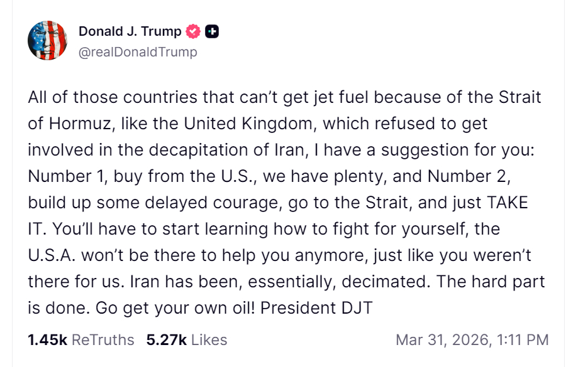
Task: Click "decapitation of Iran" phrase
Action: click(226, 151)
